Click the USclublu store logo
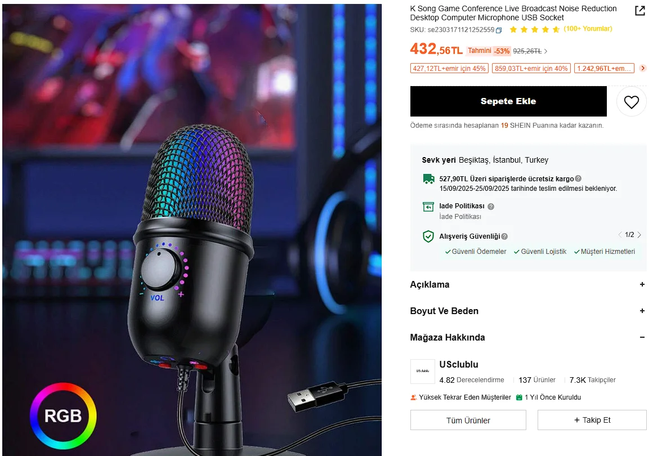Screen dimensions: 653x456 click(x=422, y=372)
